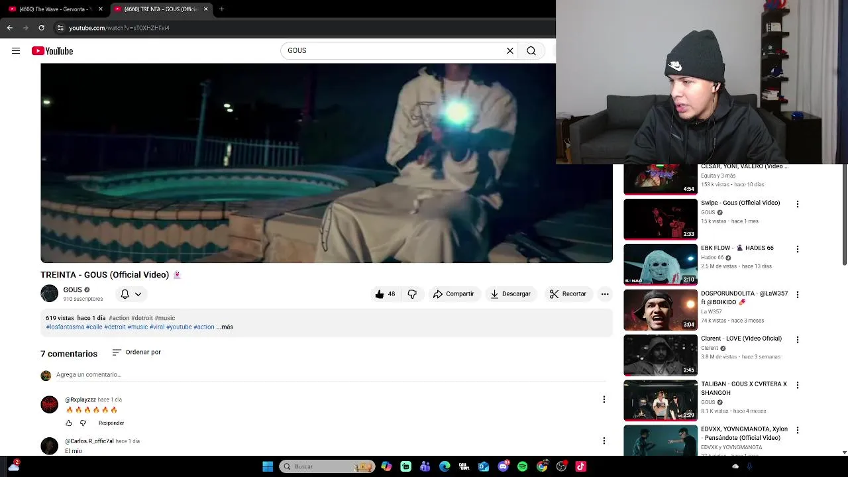This screenshot has height=477, width=848.
Task: Open the @Carlos.R_offic7al username link
Action: pos(89,441)
